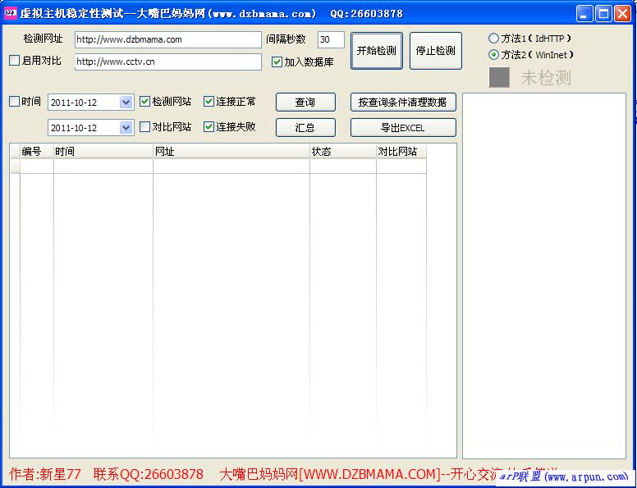Image resolution: width=637 pixels, height=488 pixels.
Task: Click the app icon in the title bar
Action: coord(11,14)
